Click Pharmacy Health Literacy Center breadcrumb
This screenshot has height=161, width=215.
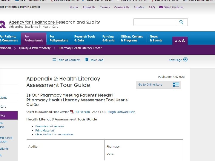coord(80,48)
